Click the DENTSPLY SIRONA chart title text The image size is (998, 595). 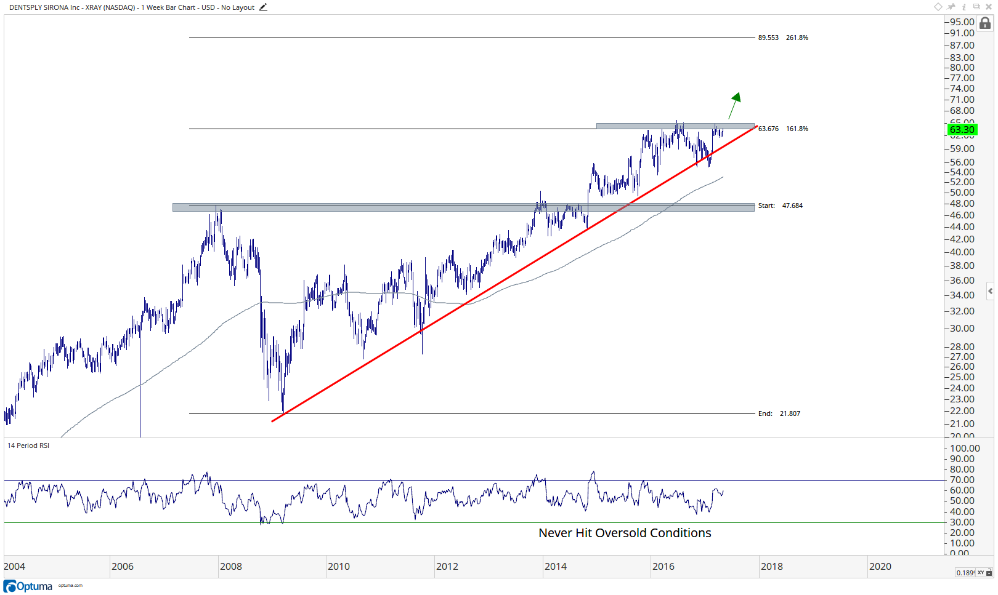(x=132, y=7)
